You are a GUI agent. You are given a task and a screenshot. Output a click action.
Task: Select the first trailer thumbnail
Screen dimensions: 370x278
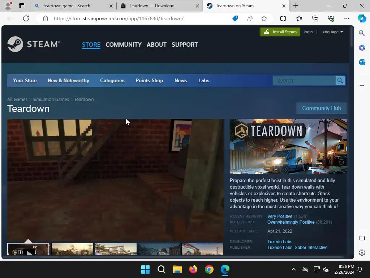28,249
